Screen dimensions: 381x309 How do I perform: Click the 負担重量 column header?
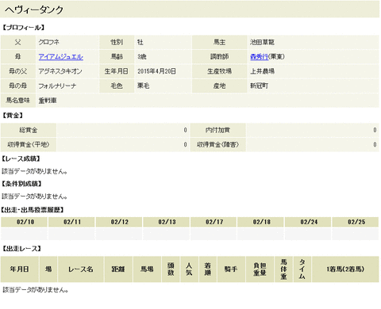(x=260, y=269)
